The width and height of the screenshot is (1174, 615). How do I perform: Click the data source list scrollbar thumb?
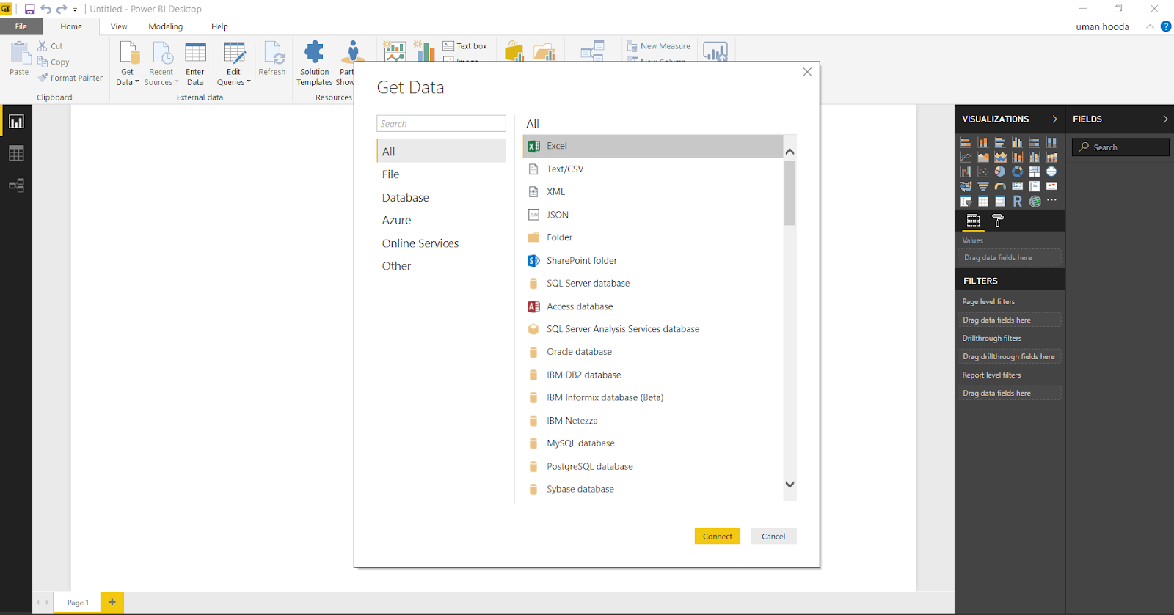(x=790, y=193)
